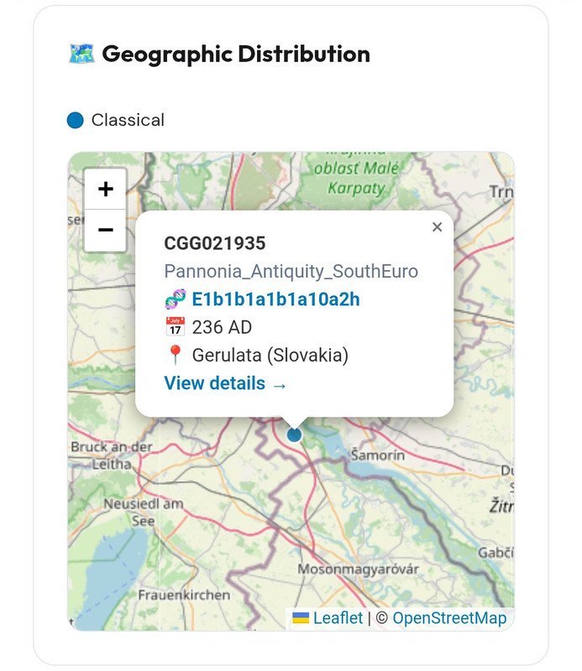Image resolution: width=582 pixels, height=671 pixels.
Task: Click the Classical legend label
Action: [x=128, y=120]
